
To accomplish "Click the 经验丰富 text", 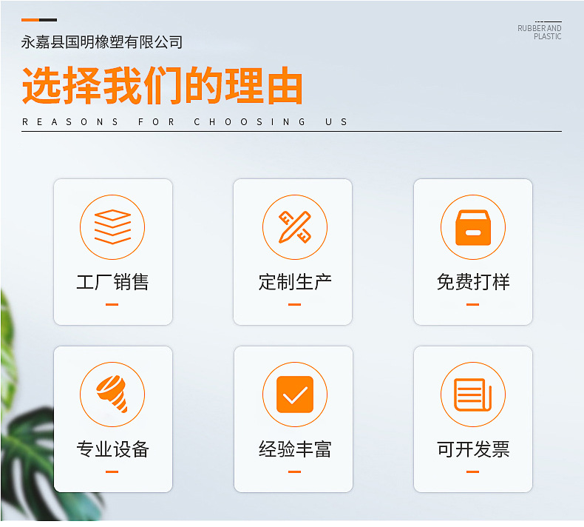I will point(294,449).
